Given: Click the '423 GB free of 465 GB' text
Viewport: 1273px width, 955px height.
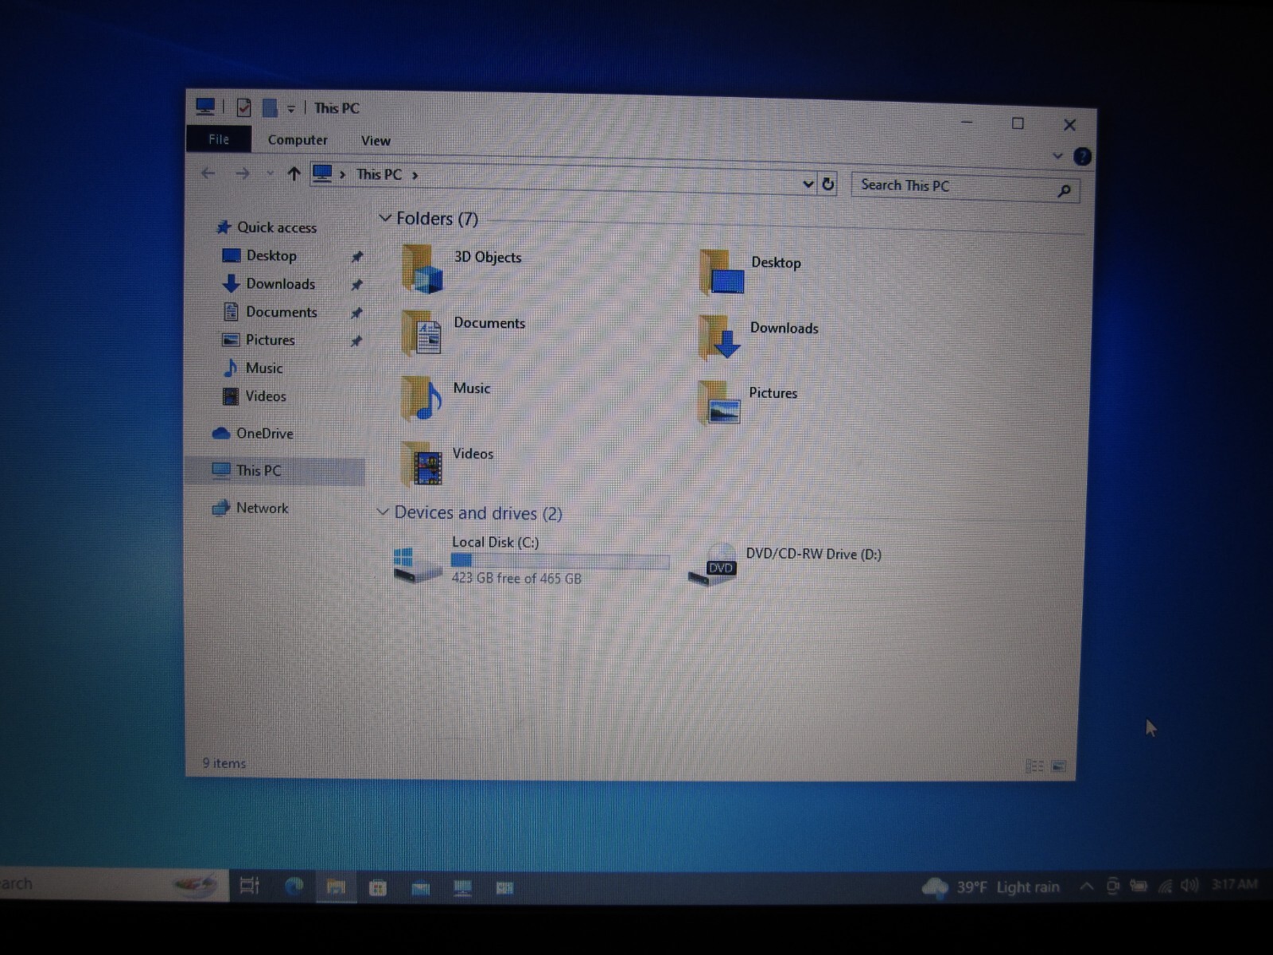Looking at the screenshot, I should tap(516, 579).
